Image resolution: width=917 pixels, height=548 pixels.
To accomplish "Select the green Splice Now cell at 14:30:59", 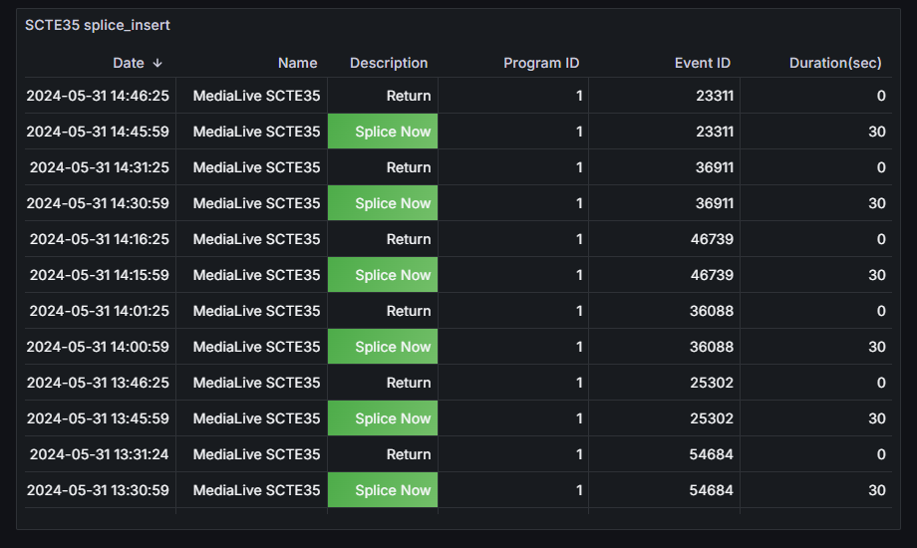I will (393, 203).
